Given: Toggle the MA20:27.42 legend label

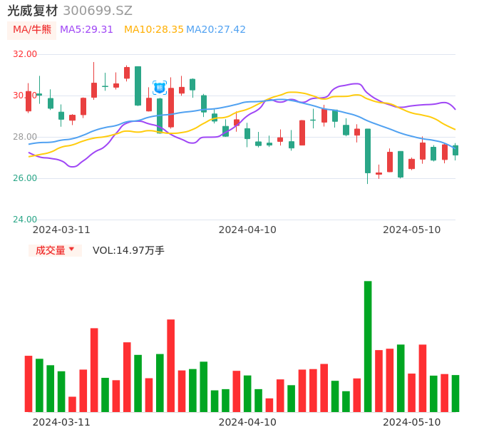Looking at the screenshot, I should (216, 30).
